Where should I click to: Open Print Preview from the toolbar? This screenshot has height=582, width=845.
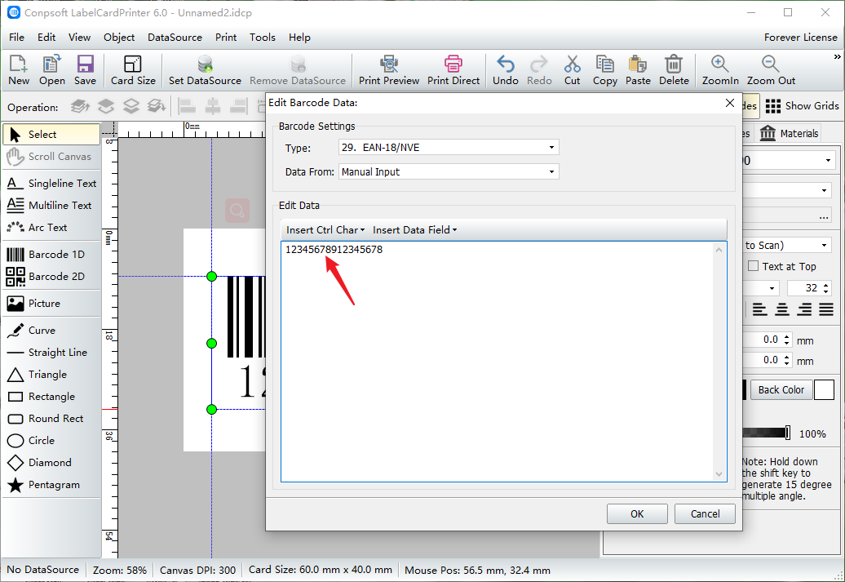point(388,70)
